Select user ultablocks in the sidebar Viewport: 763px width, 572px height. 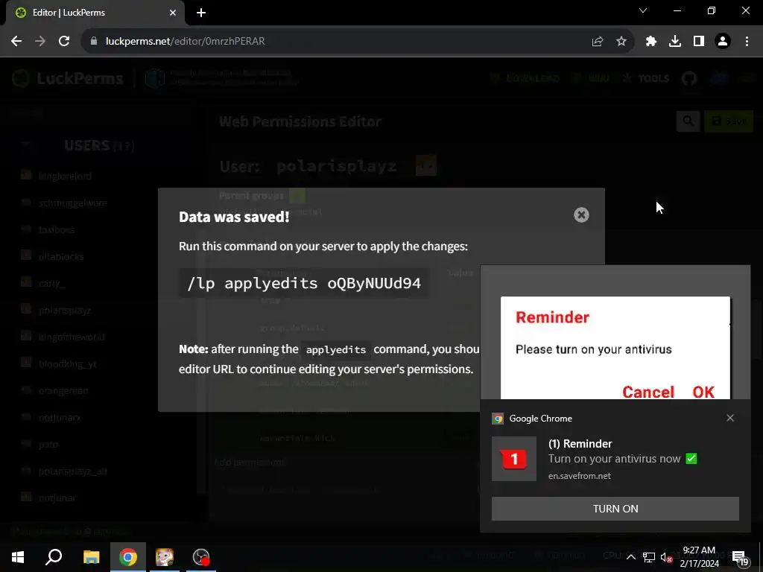(x=61, y=256)
